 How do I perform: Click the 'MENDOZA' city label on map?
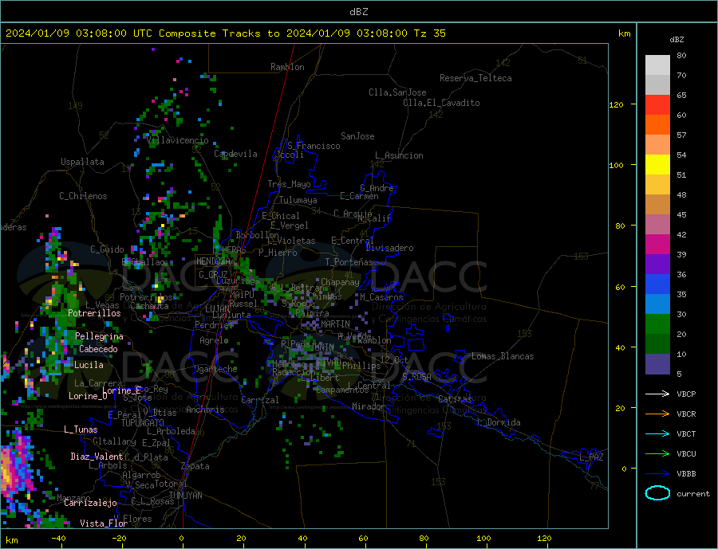pos(214,261)
